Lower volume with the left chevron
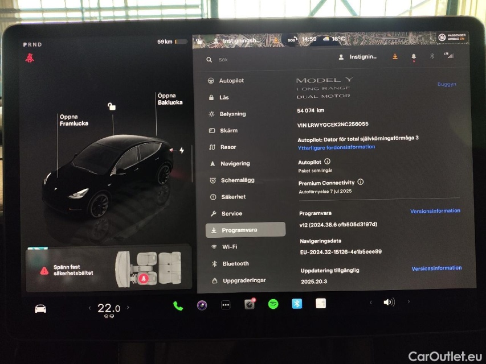The height and width of the screenshot is (364, 486). [x=371, y=302]
